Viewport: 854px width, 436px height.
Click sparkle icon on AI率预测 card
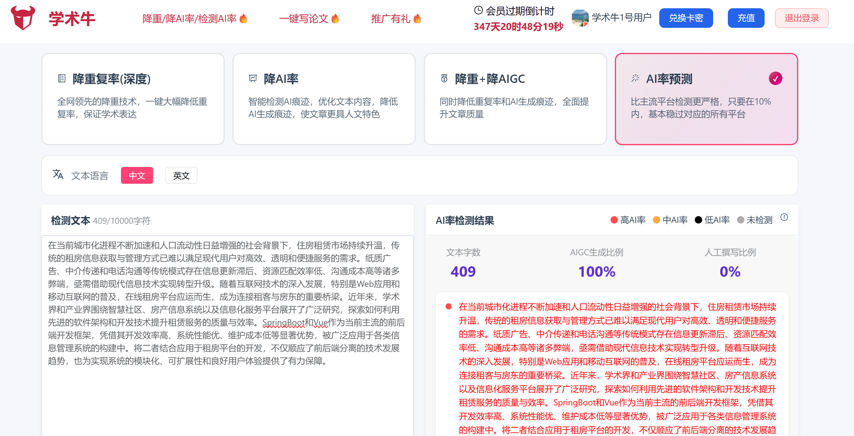(635, 79)
